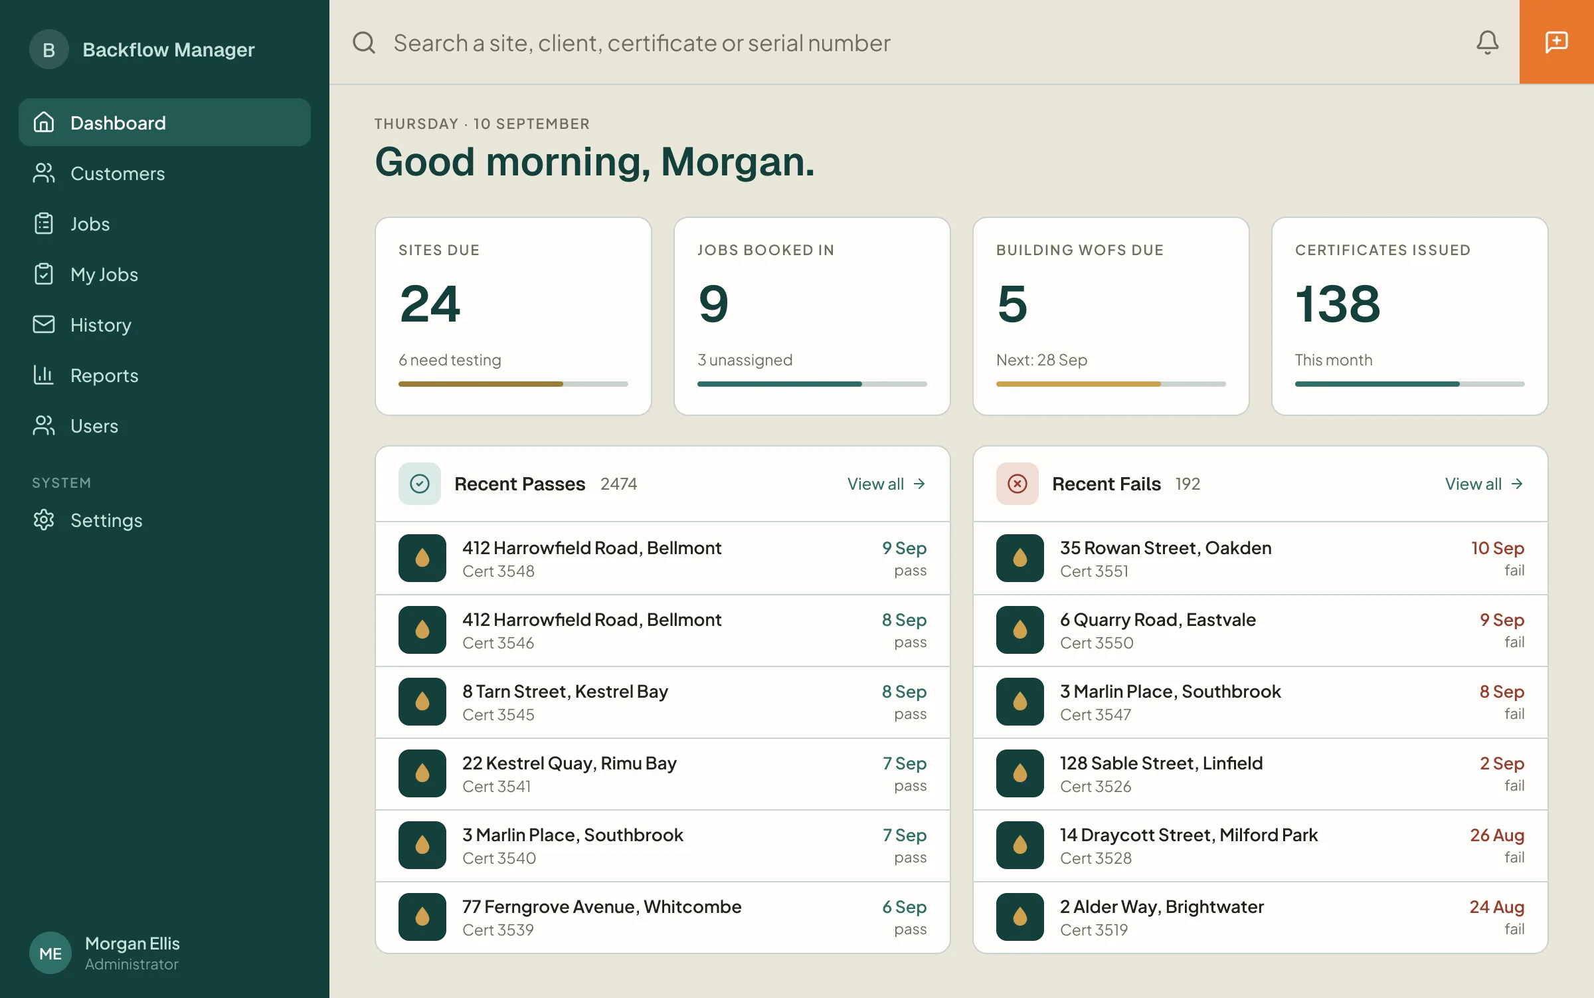
Task: Open 6 Quarry Road, Eastvale entry
Action: (x=1261, y=630)
